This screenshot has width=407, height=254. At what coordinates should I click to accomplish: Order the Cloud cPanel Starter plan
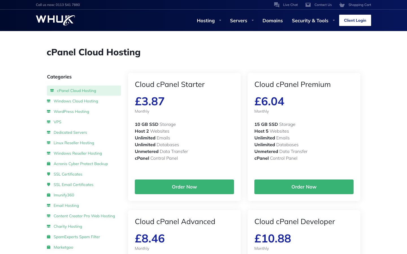[x=184, y=187]
